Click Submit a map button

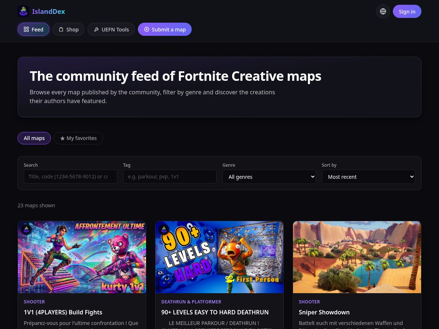pos(165,29)
